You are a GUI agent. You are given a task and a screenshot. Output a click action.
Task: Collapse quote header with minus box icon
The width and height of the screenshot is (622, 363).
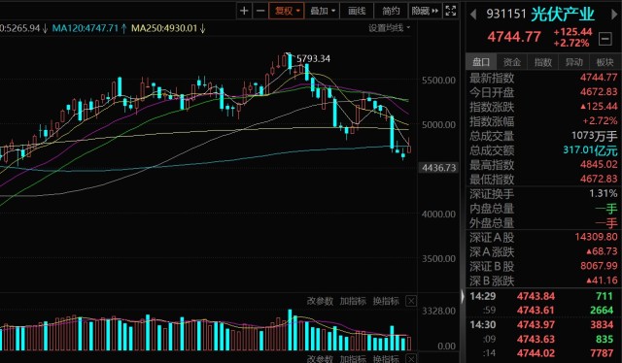[x=605, y=39]
